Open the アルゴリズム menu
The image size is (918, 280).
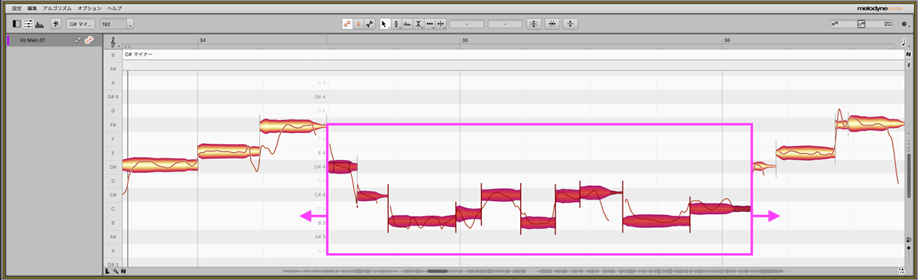[57, 8]
